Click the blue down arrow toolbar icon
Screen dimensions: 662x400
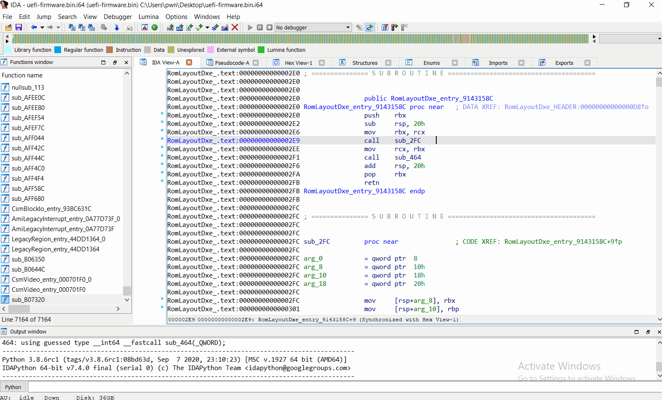[x=117, y=27]
